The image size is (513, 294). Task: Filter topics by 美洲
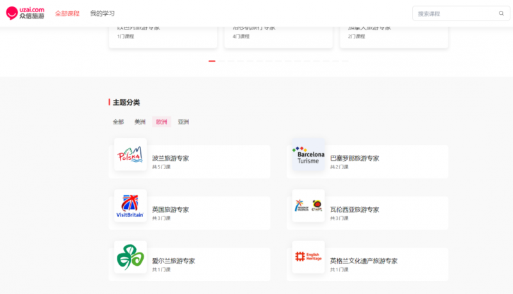coord(140,122)
